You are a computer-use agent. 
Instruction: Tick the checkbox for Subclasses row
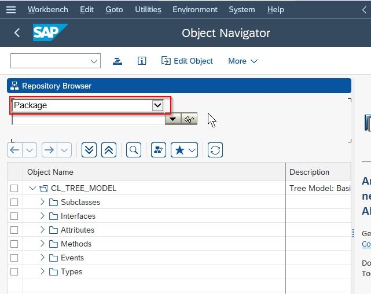(x=14, y=202)
